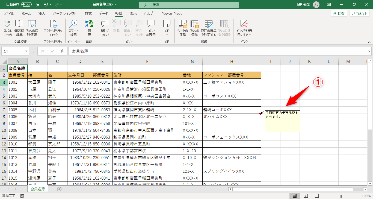Add a new sheet with plus icon
Viewport: 373px width, 199px height.
tap(59, 189)
